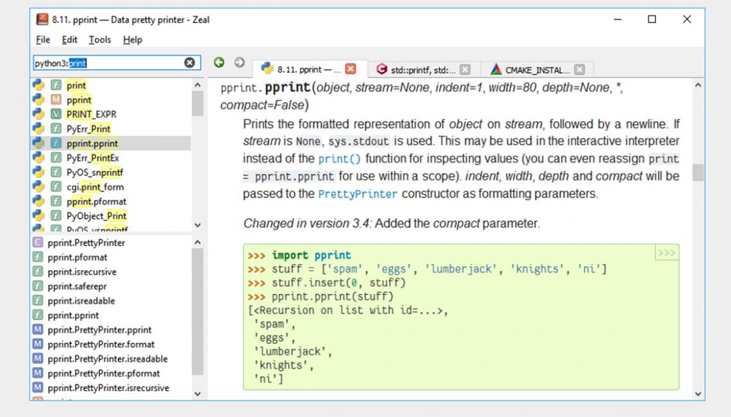Clear the python3:print search field

click(189, 62)
